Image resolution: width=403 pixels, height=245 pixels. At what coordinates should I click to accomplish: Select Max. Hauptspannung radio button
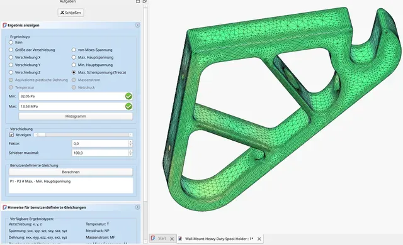point(74,57)
